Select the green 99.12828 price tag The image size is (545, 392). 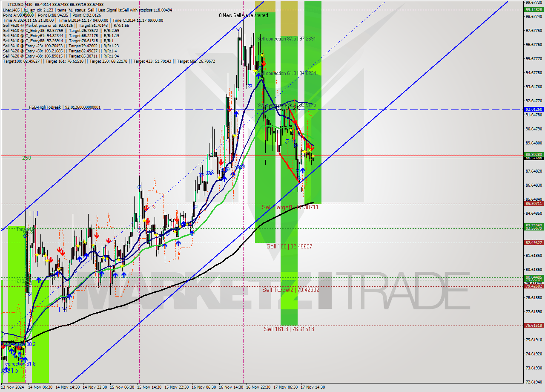coord(534,9)
